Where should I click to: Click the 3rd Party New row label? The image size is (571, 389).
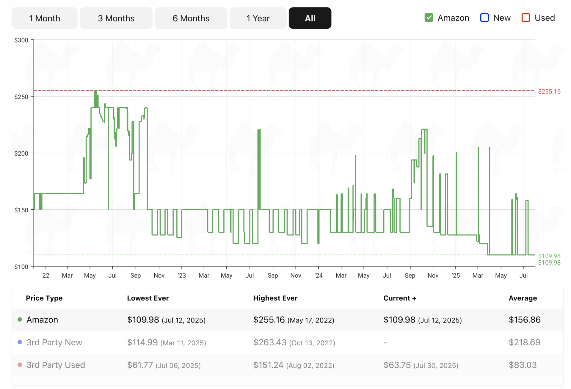[x=54, y=342]
